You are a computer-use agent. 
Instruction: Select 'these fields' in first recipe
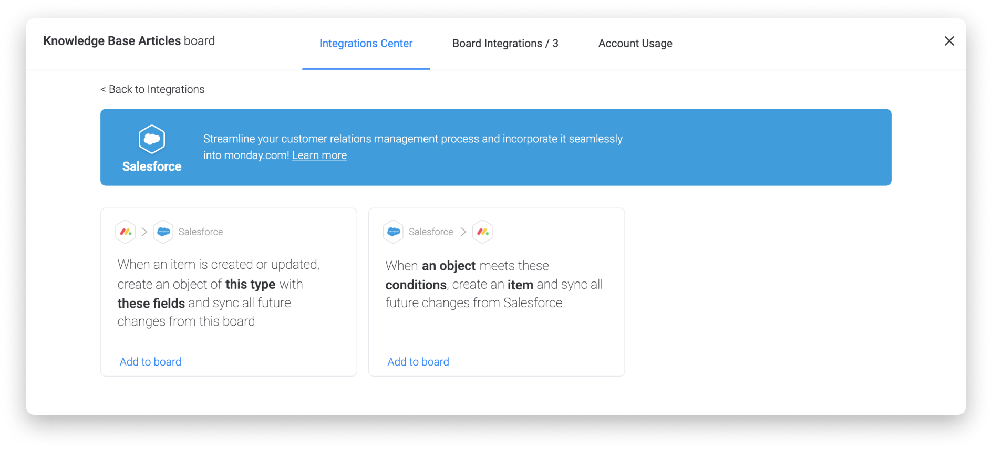(x=151, y=303)
